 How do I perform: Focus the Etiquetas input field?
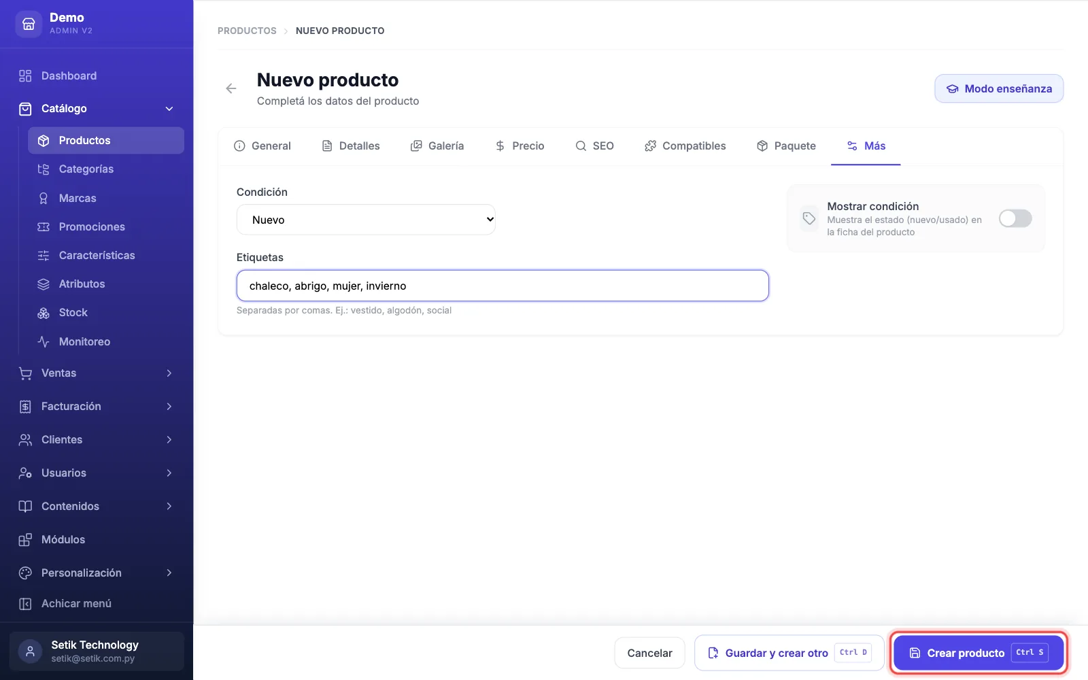coord(503,286)
